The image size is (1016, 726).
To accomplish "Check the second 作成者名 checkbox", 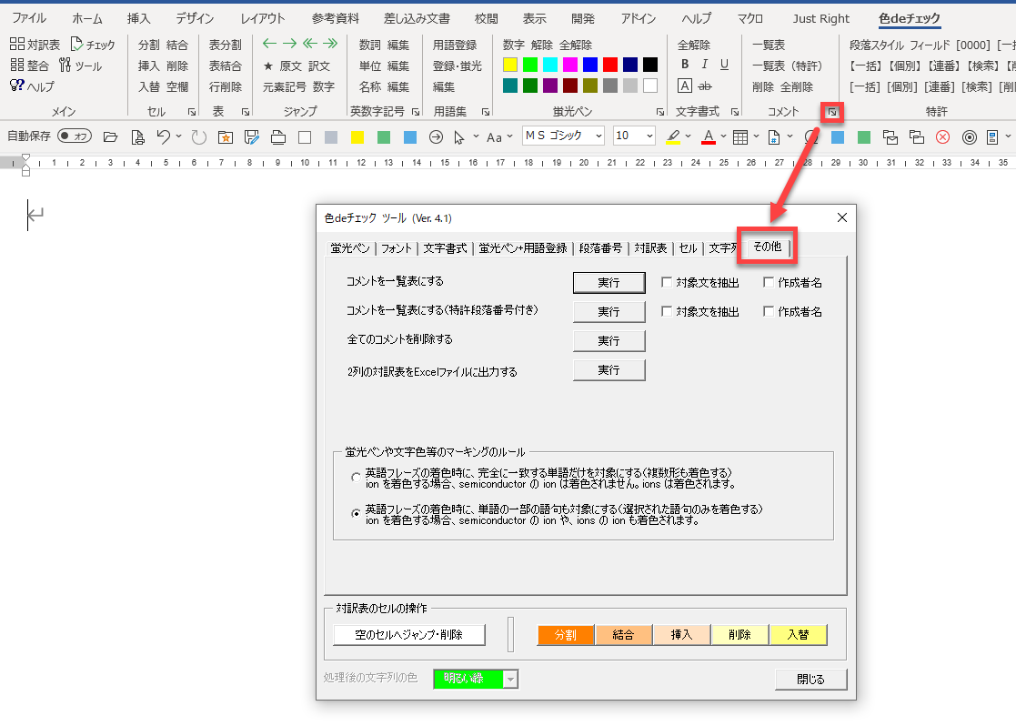I will click(x=770, y=312).
